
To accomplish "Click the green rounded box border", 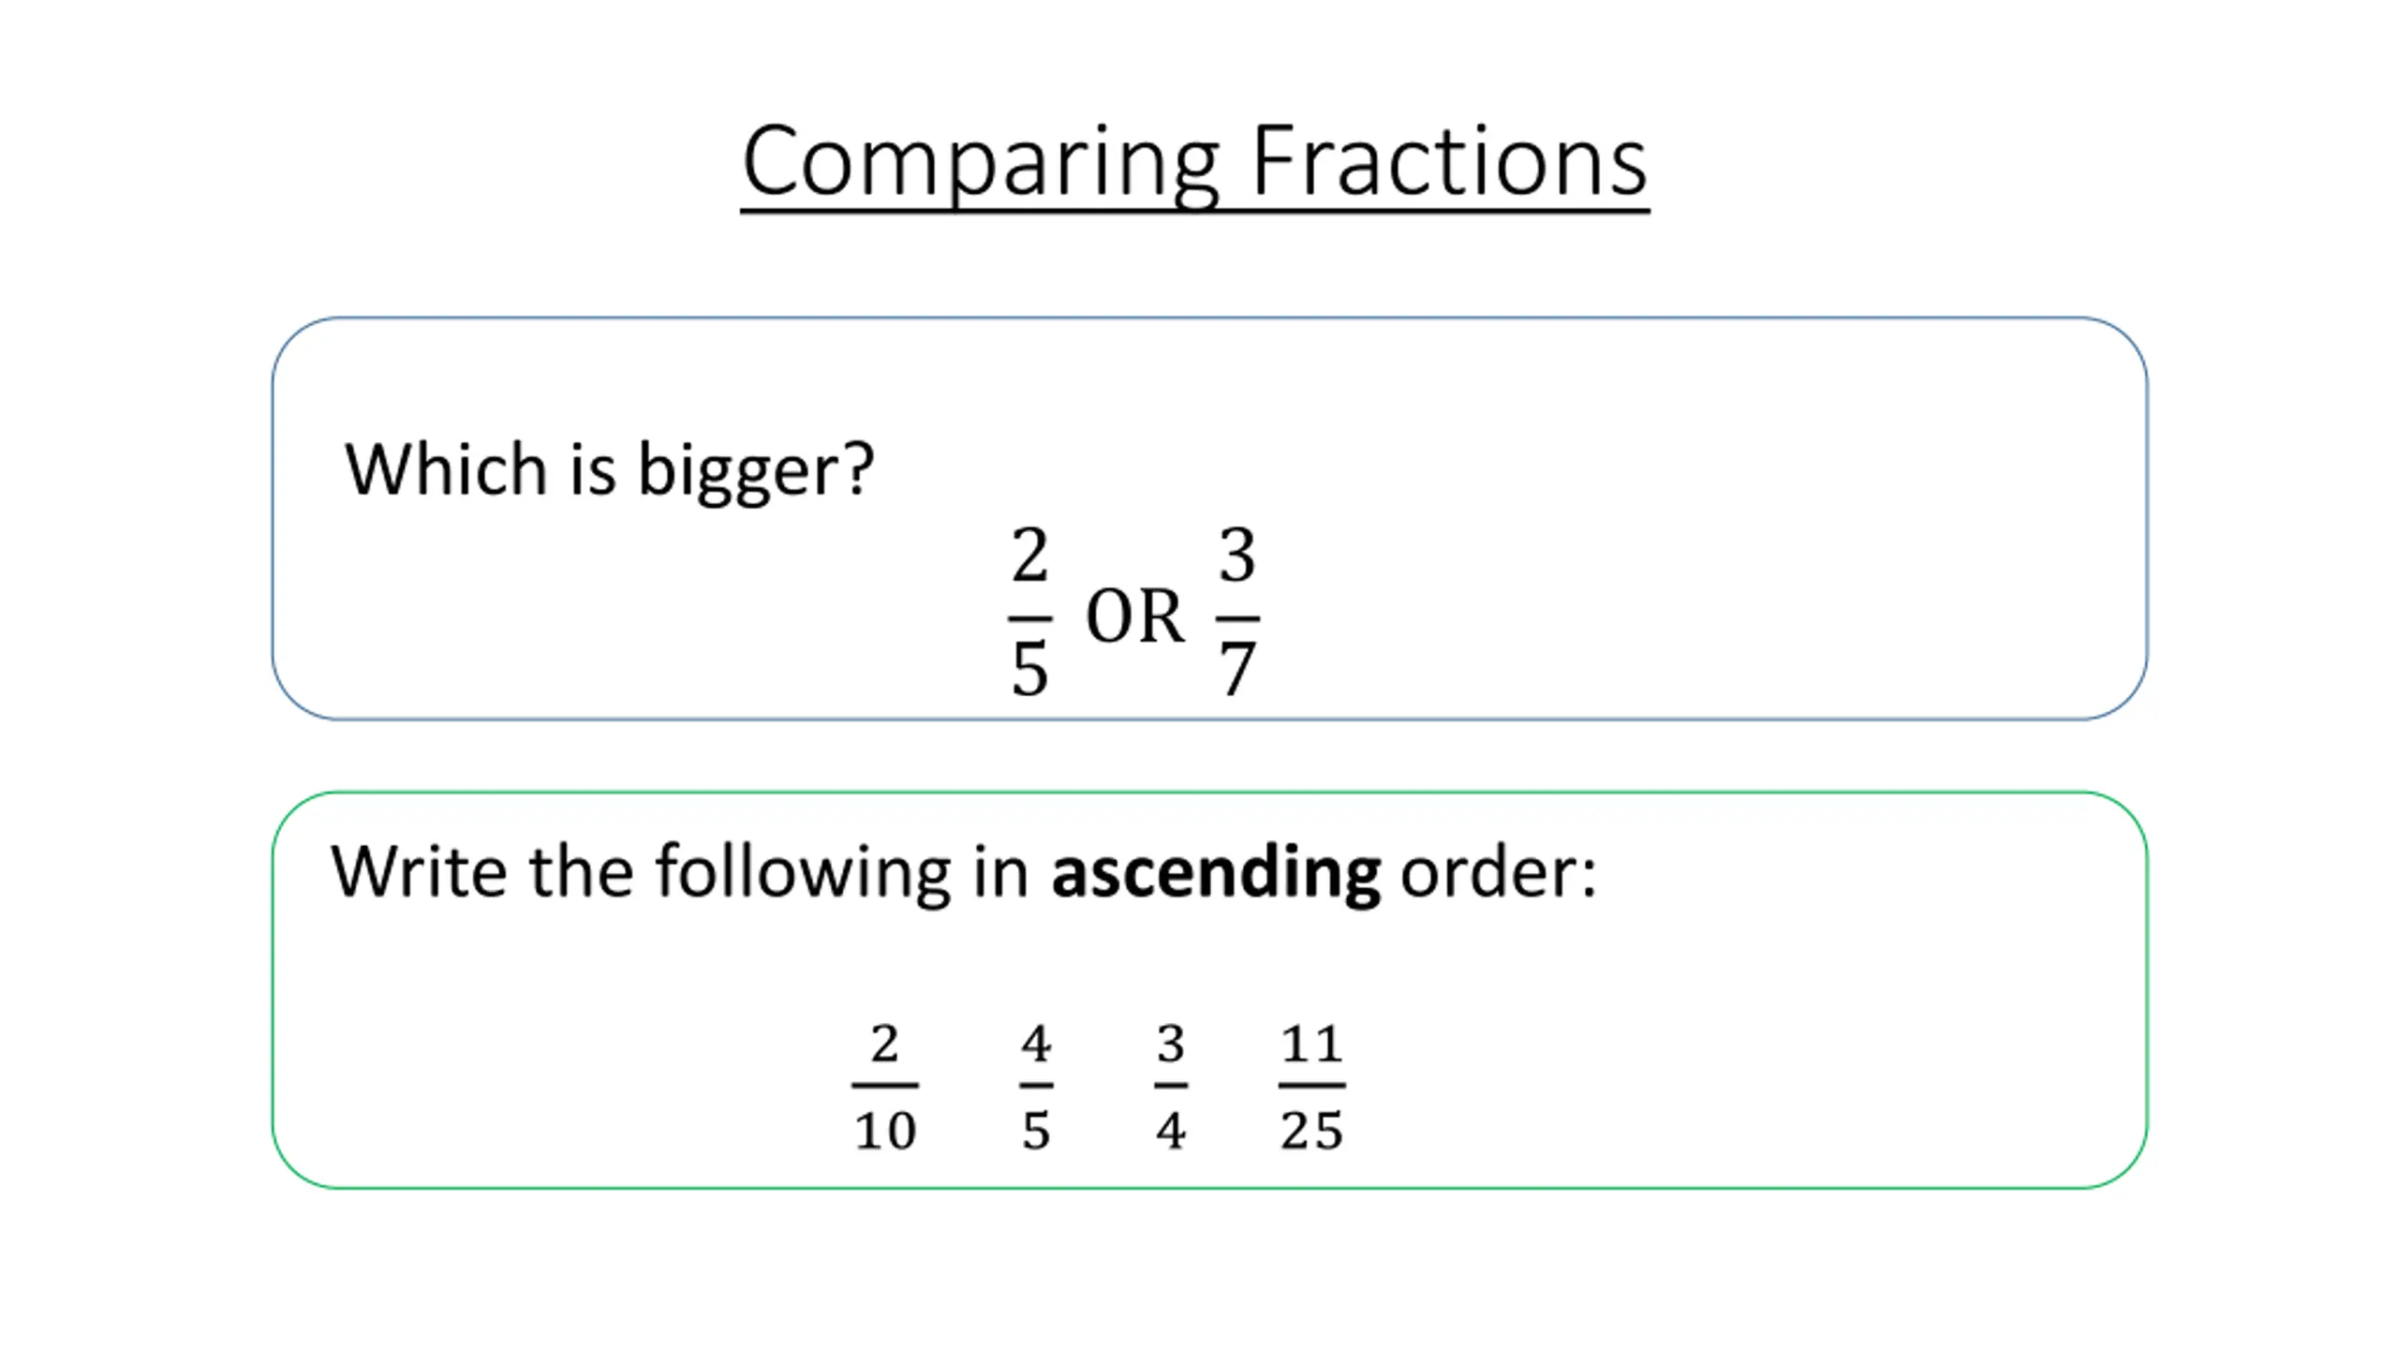I will pos(1209,793).
